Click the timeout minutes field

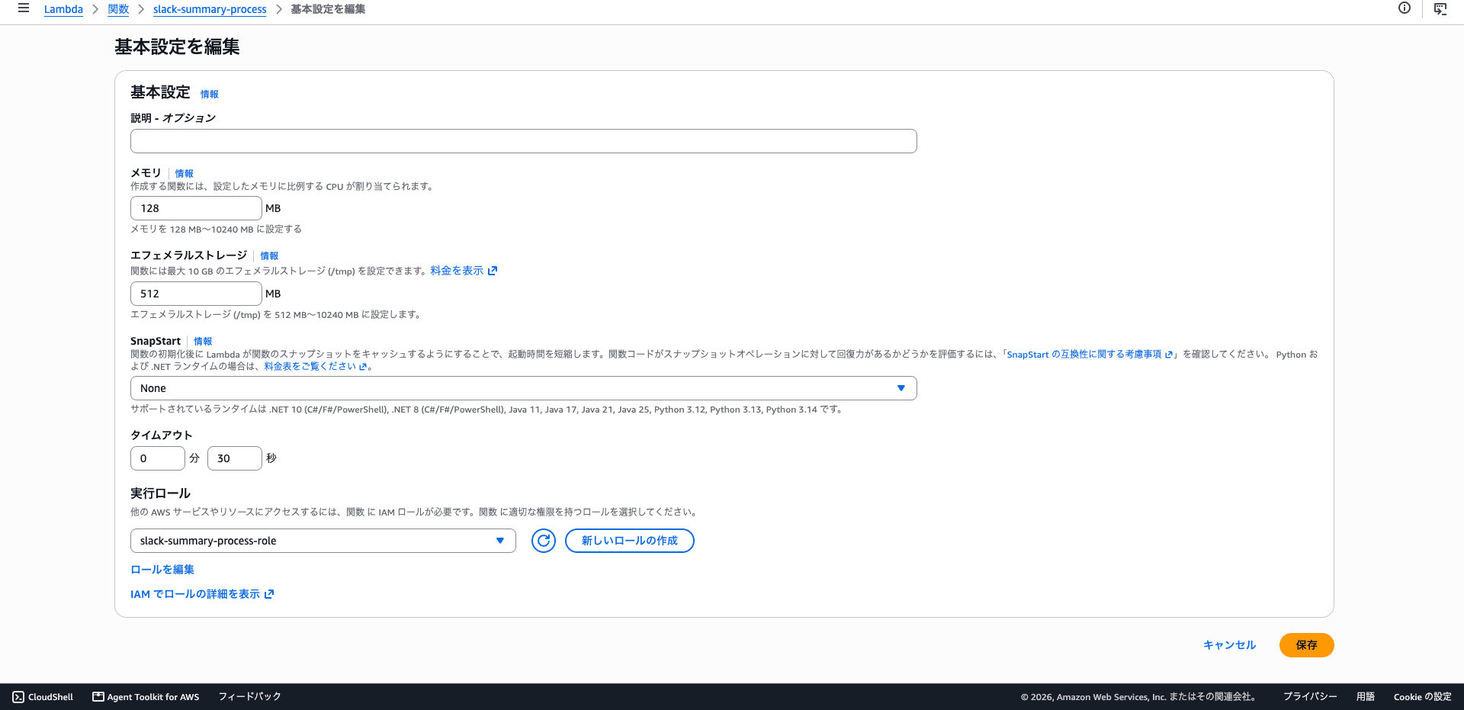coord(158,458)
